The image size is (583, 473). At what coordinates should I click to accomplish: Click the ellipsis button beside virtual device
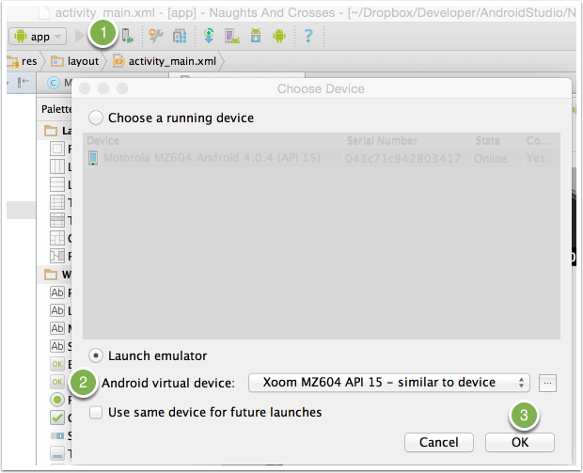click(549, 383)
